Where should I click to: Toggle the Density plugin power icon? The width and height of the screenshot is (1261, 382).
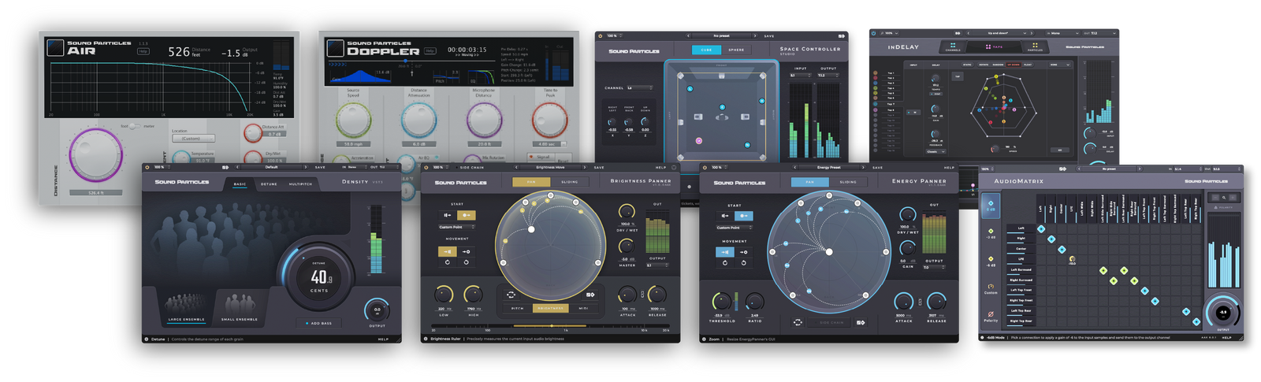[147, 167]
